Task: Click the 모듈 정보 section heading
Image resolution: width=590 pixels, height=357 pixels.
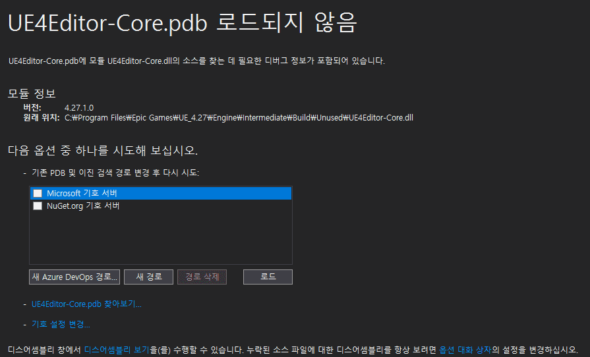Action: click(32, 93)
